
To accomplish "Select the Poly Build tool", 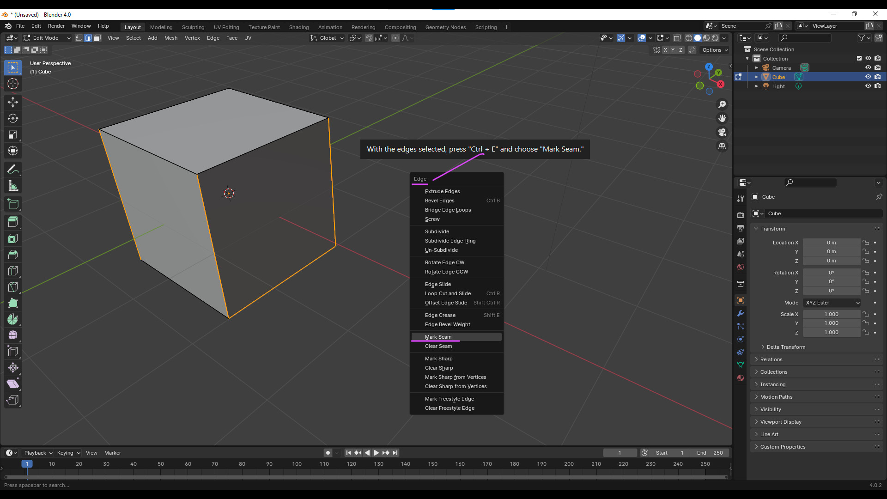I will pos(13,303).
